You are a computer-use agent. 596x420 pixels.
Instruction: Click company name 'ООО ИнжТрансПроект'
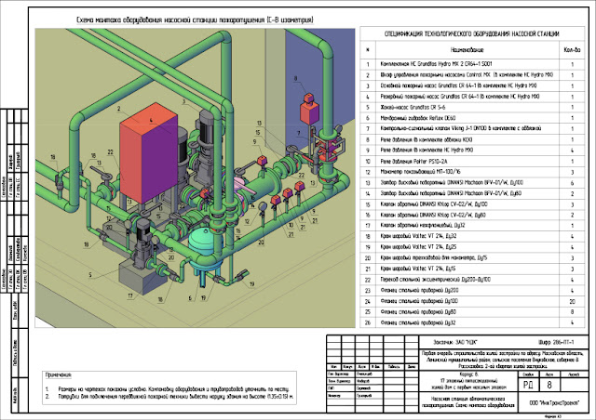click(x=554, y=403)
